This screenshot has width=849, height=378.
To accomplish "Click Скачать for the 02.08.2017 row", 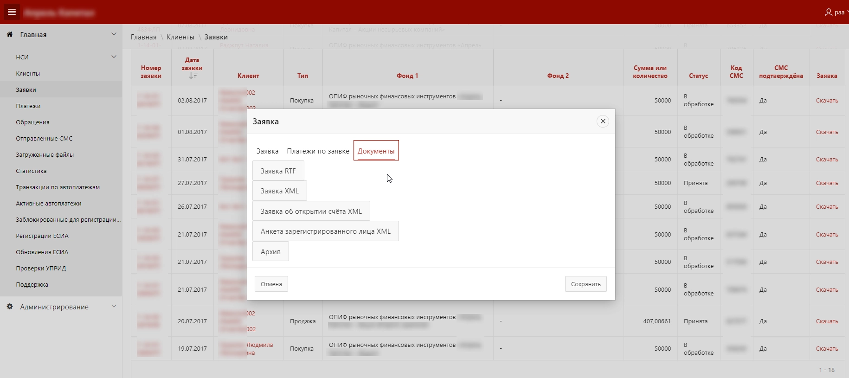I will [827, 100].
